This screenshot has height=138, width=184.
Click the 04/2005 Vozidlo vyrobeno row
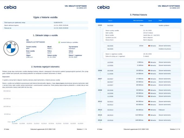click(138, 25)
